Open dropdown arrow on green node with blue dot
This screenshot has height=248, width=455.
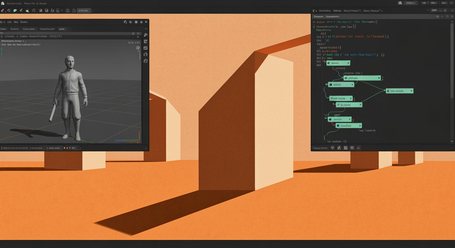[x=360, y=126]
